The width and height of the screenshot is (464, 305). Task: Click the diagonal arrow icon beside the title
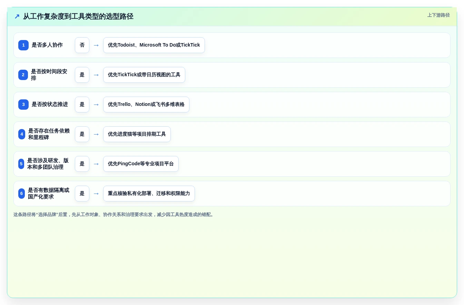[17, 16]
